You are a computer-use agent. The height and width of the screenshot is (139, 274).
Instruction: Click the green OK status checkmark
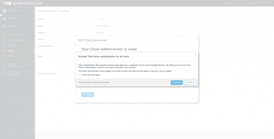[x=98, y=19]
